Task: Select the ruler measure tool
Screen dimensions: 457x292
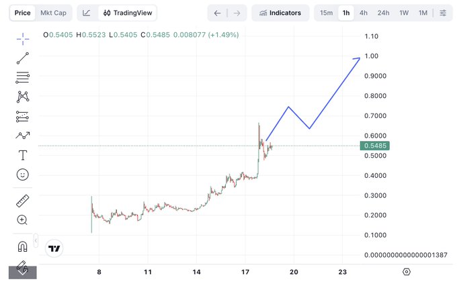Action: point(23,201)
